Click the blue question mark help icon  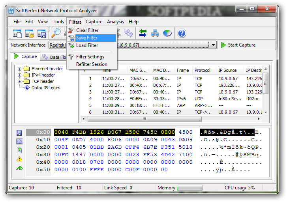pos(182,33)
